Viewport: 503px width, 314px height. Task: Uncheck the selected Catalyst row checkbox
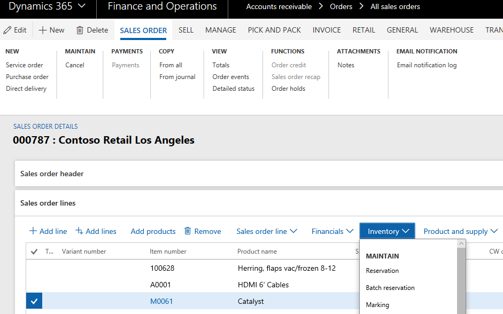(34, 302)
